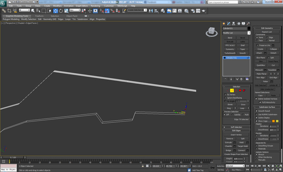Click the Pin Stack icon

225,79
